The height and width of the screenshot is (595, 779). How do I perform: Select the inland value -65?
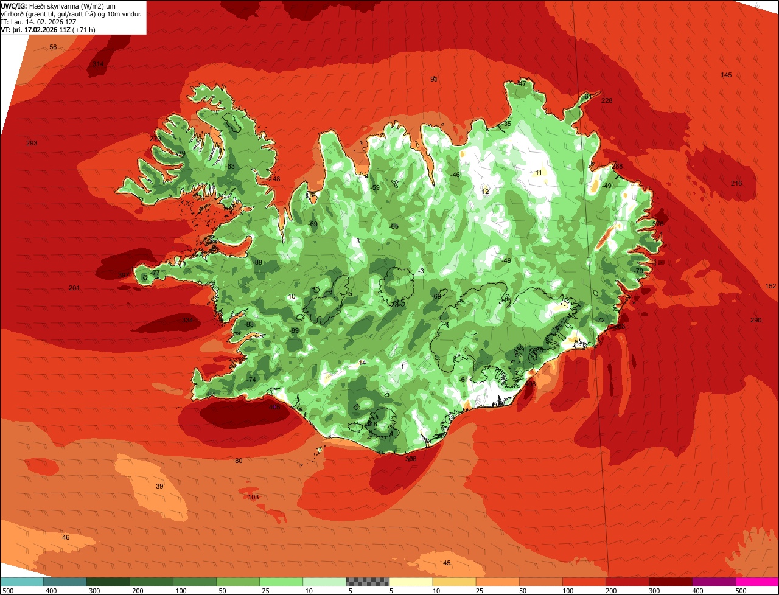point(394,226)
